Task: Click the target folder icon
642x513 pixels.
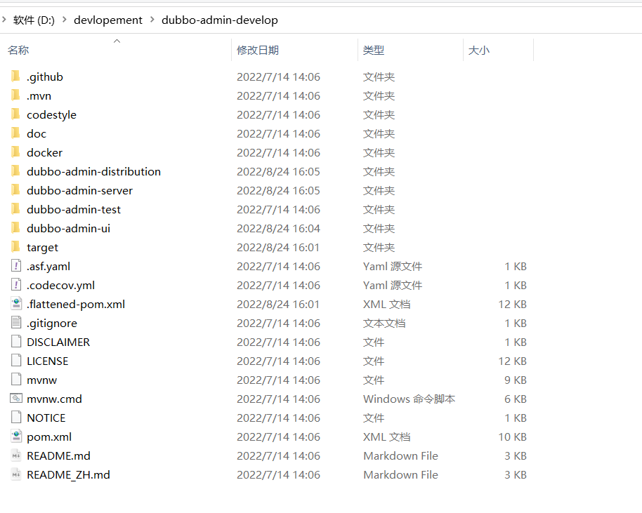Action: 15,247
